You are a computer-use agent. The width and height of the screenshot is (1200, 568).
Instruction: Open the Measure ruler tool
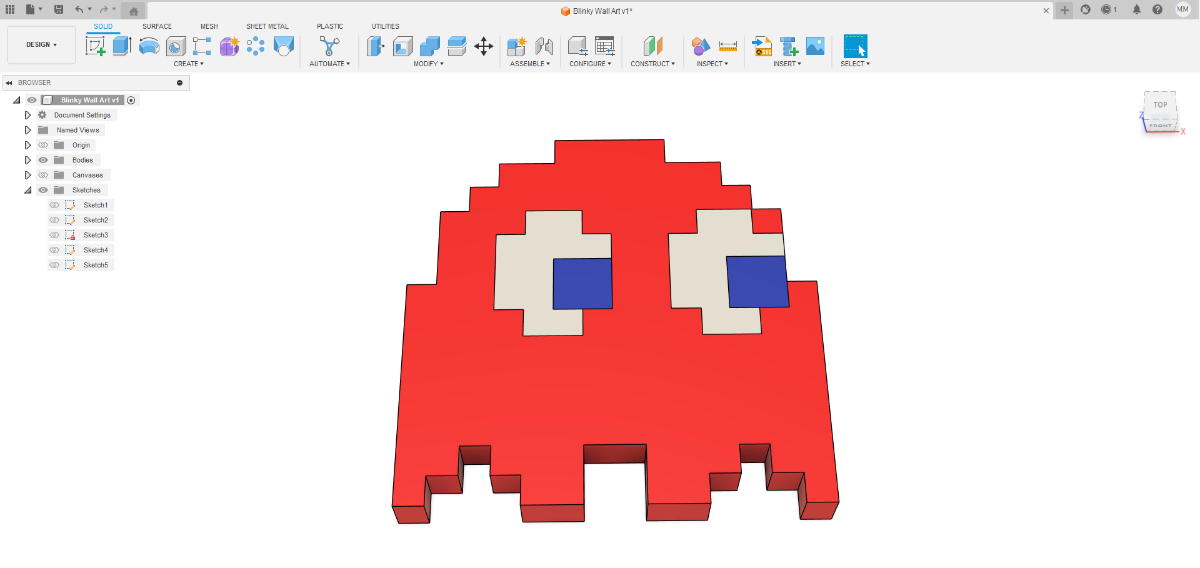728,46
